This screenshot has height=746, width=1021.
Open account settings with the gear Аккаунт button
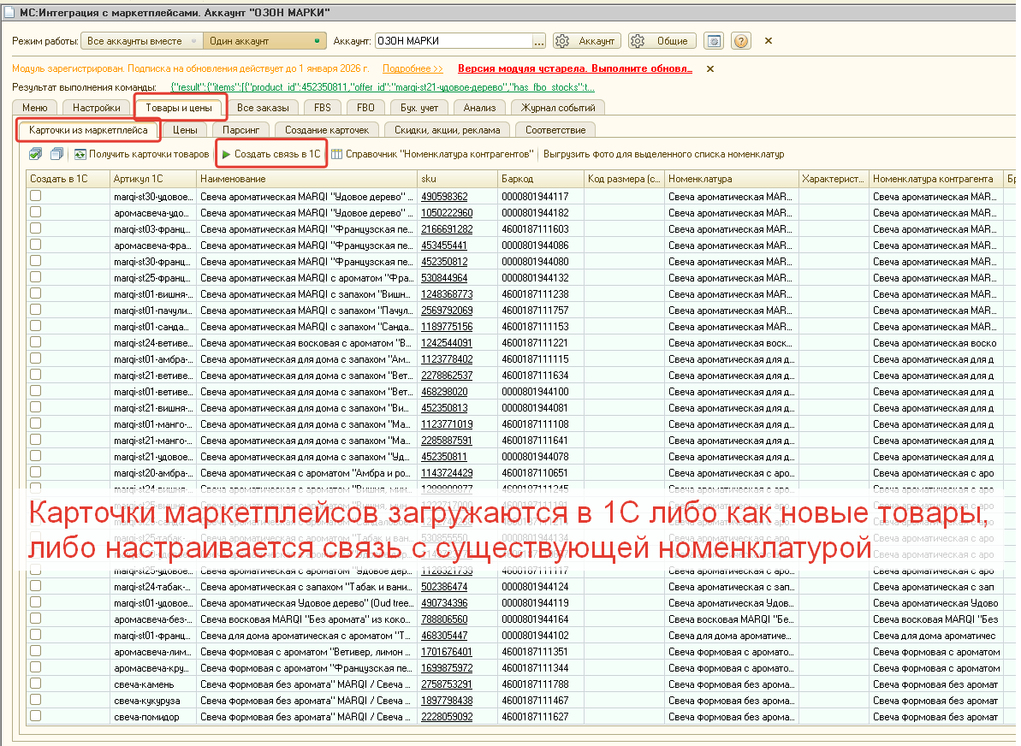tap(586, 41)
